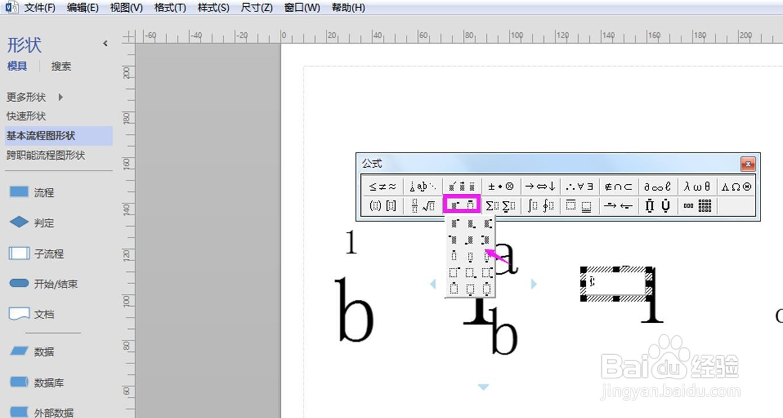Pick the 文档 shape
Viewport: 783px width, 418px height.
32,314
